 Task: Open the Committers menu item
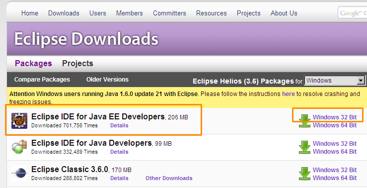(169, 13)
